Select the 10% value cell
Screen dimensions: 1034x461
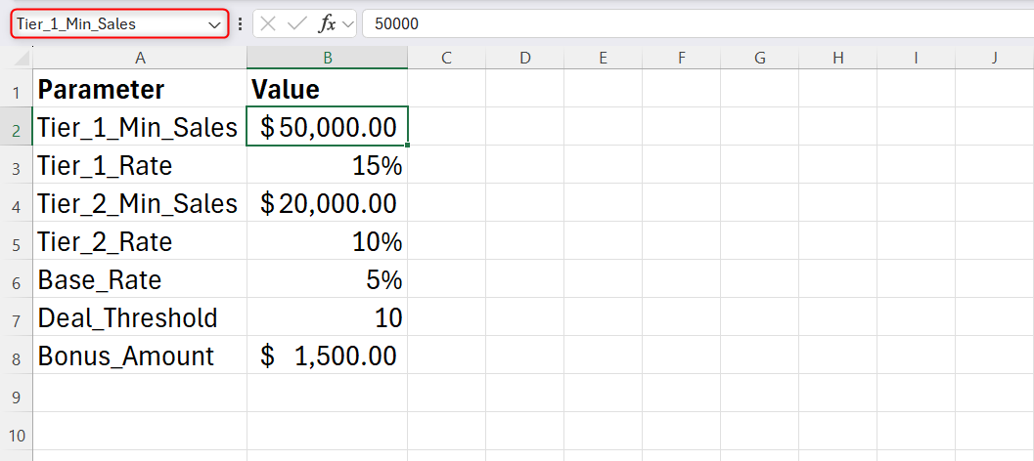pos(327,241)
